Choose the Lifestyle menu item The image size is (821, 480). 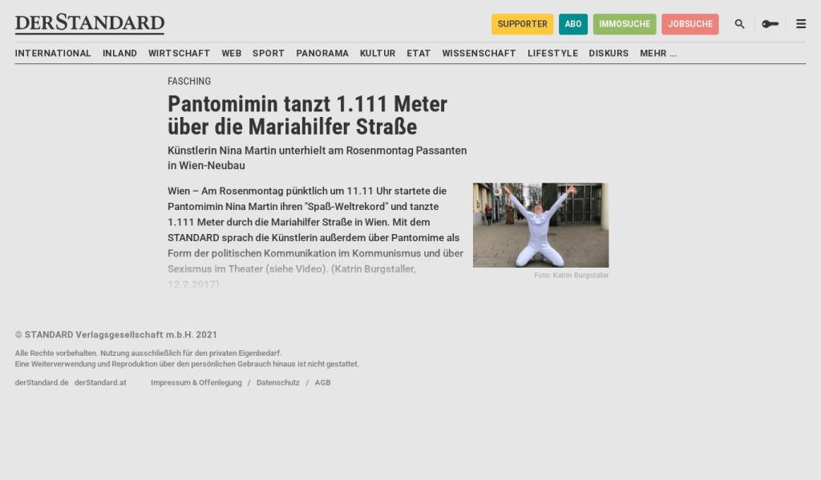[552, 54]
